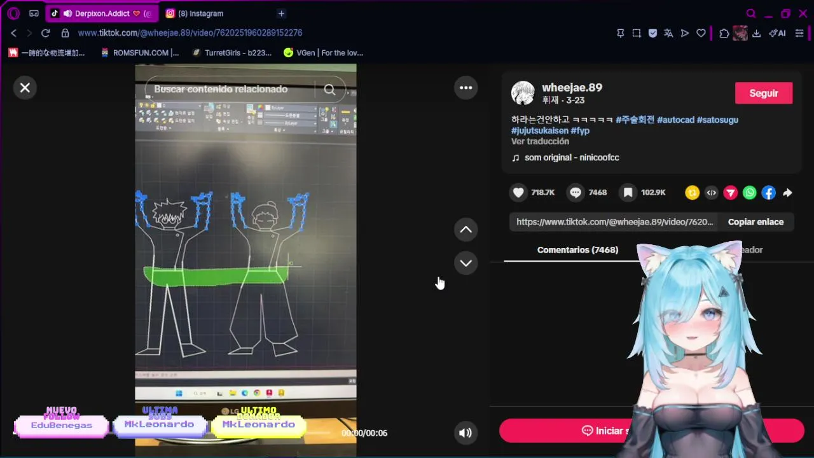Go to the previous video with up chevron
The width and height of the screenshot is (814, 458).
(466, 230)
